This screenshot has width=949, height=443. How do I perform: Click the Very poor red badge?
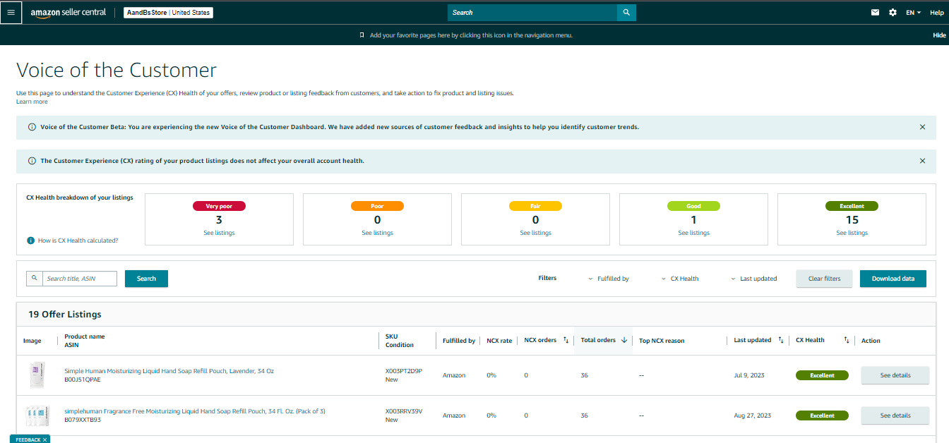219,206
